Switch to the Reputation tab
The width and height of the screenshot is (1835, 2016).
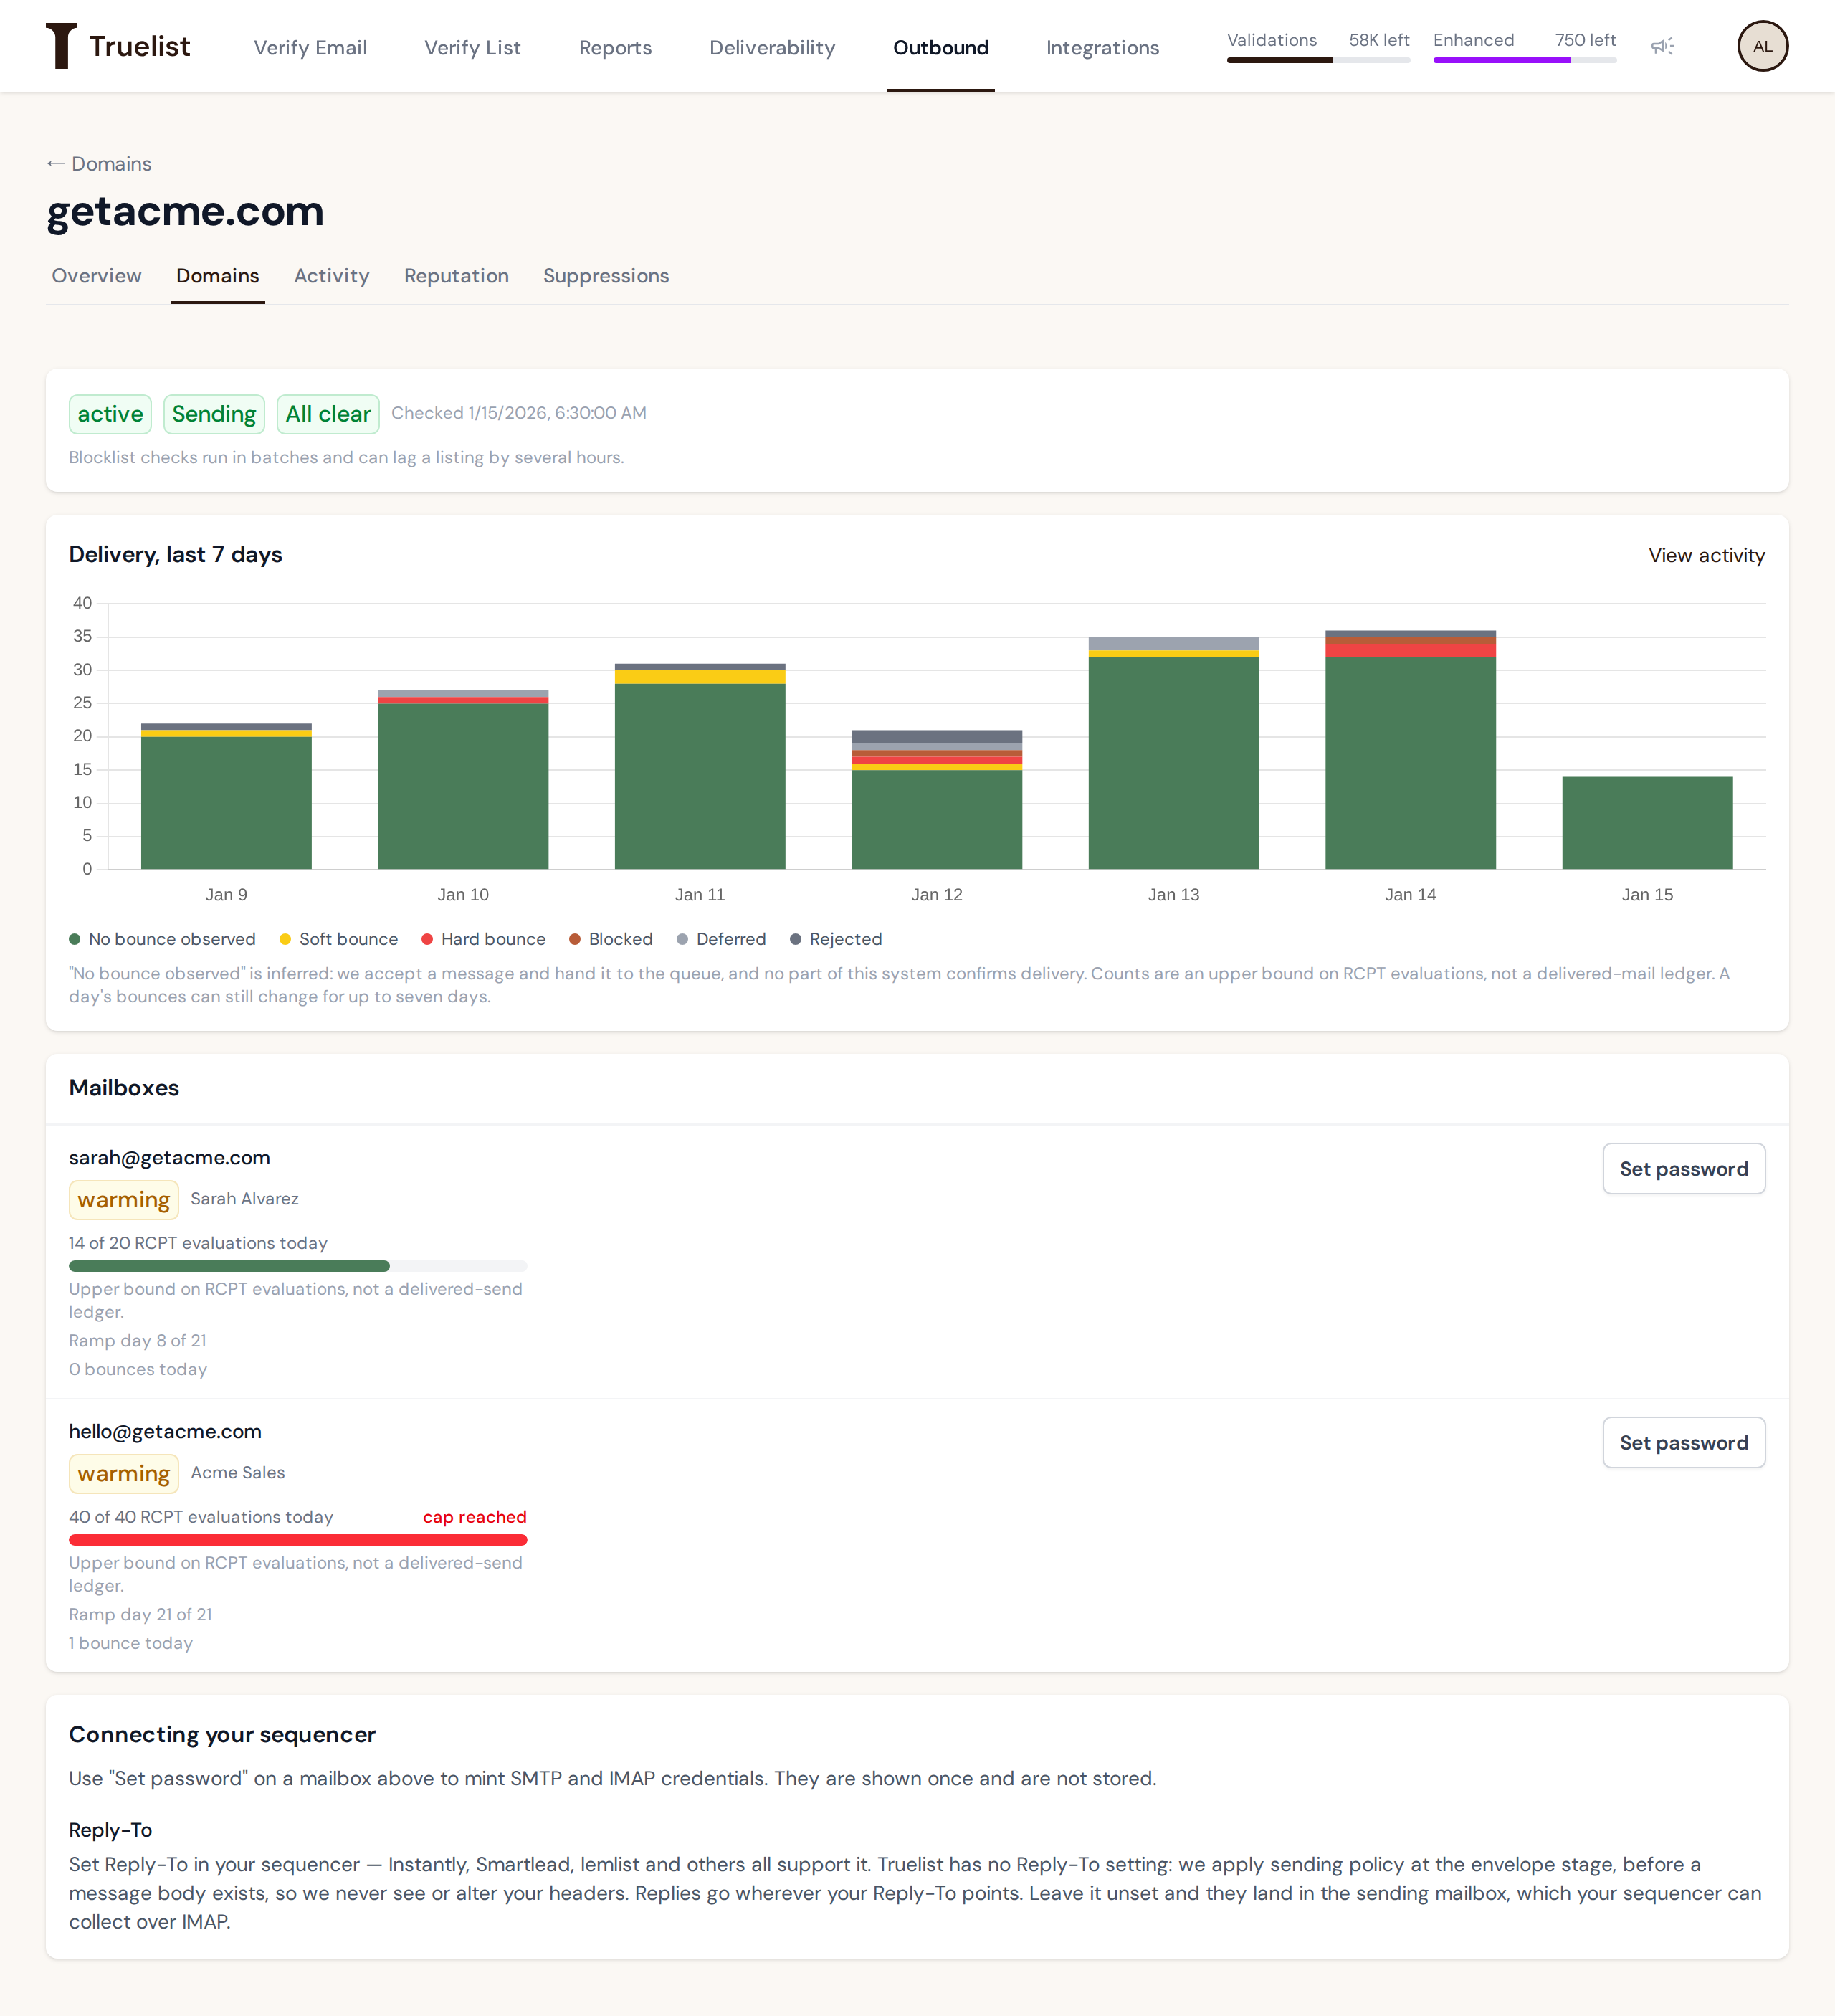click(456, 276)
